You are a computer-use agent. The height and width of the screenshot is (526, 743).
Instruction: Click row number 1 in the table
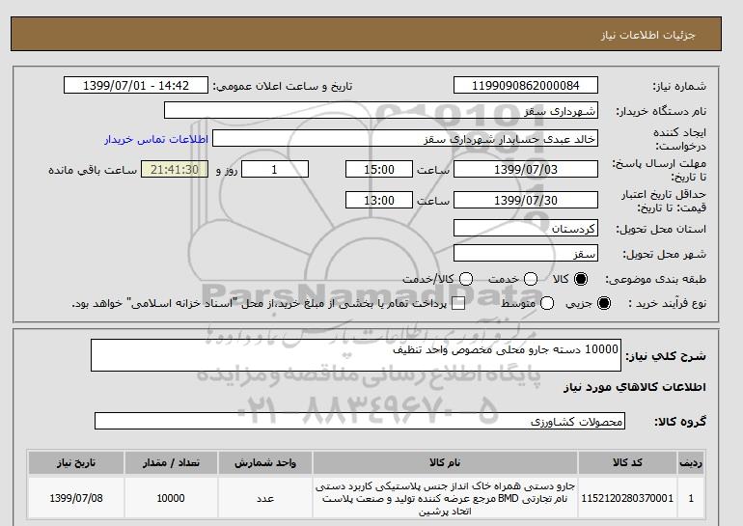[691, 499]
